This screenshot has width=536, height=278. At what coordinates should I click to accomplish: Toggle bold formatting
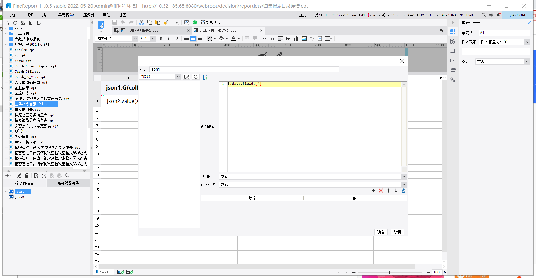tap(161, 39)
